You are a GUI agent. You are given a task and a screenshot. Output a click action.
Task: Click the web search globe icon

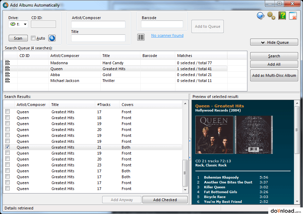[x=261, y=16]
